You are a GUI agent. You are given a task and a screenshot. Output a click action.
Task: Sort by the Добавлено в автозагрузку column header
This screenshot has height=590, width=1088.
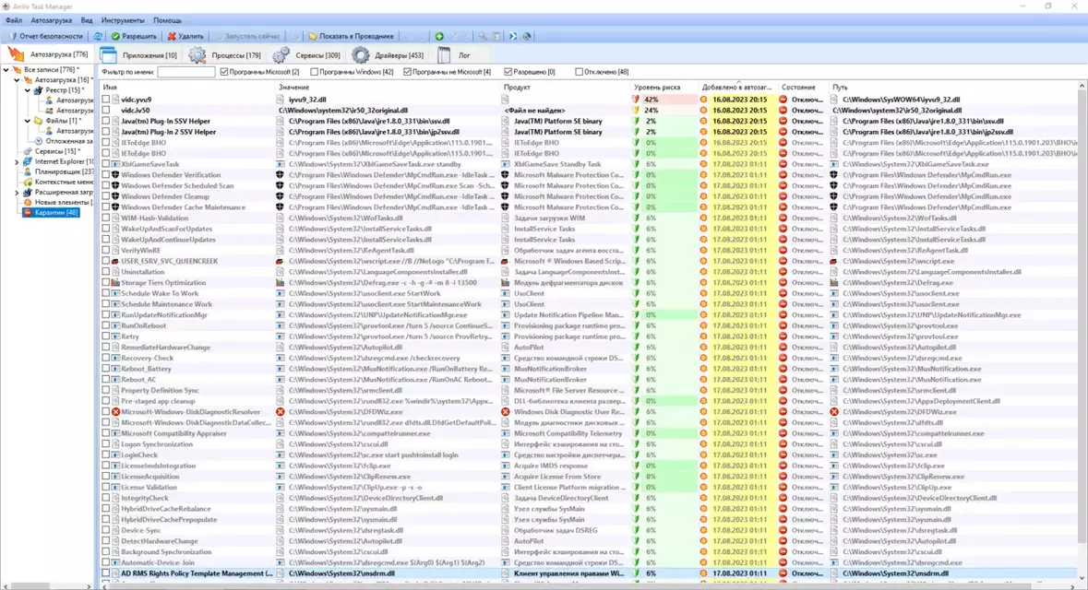737,88
